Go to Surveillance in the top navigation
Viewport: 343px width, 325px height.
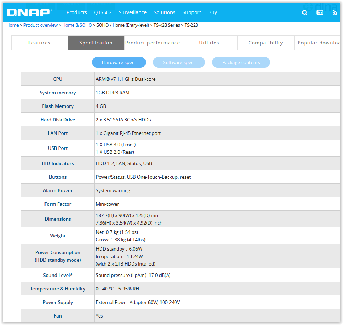[132, 12]
